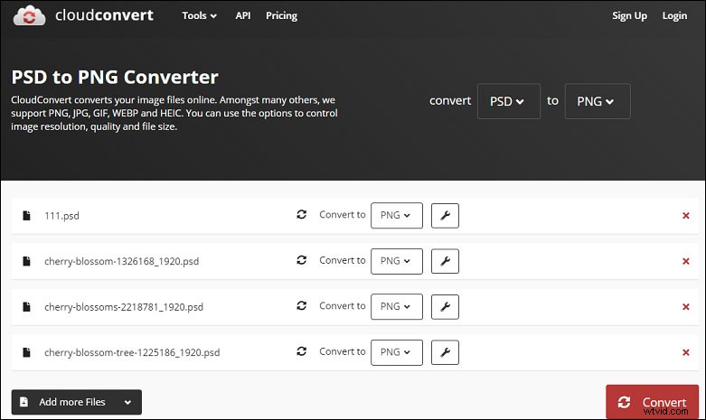Open the PSD source format dropdown
Screen dimensions: 706x420
point(509,101)
